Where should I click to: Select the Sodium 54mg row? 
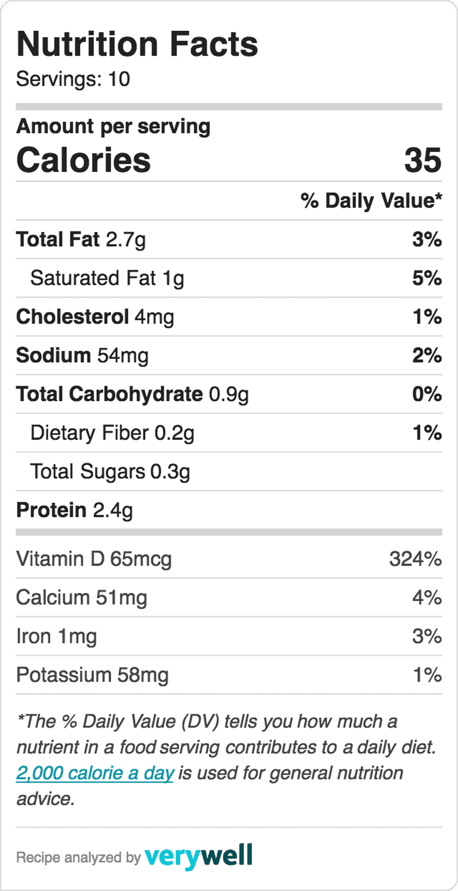click(x=229, y=355)
